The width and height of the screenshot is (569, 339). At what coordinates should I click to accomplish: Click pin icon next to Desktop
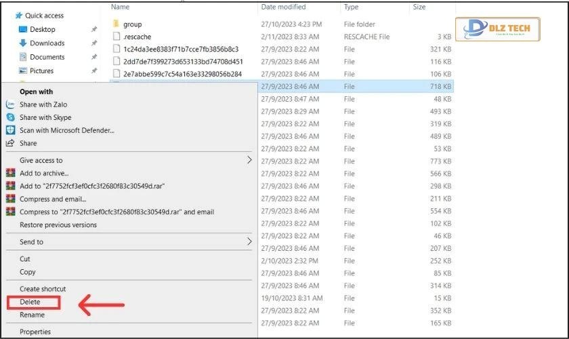(94, 29)
